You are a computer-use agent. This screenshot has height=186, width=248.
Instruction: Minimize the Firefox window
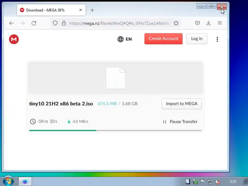click(201, 6)
